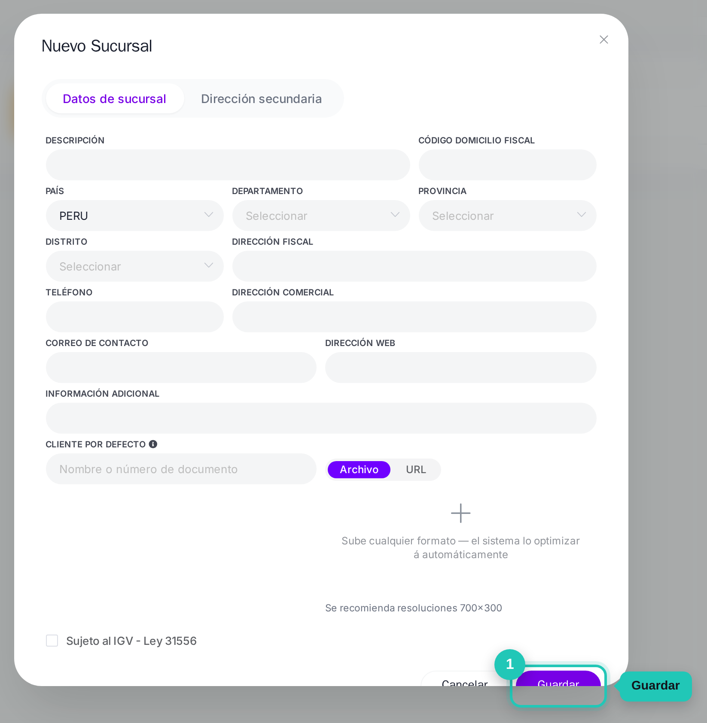Focus the Código domicilio fiscal field
This screenshot has height=723, width=707.
tap(507, 165)
